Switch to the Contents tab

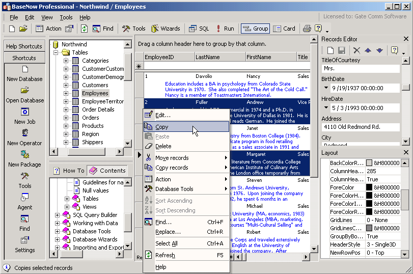tap(107, 171)
